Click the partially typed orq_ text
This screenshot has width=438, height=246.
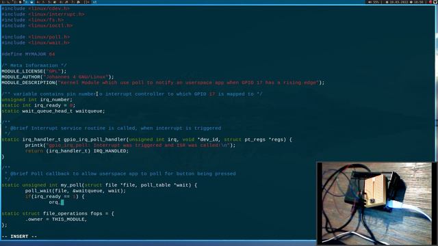click(x=55, y=202)
